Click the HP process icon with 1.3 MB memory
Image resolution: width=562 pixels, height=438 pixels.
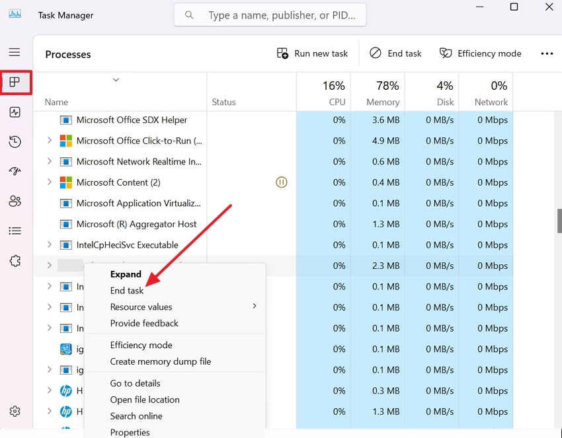point(66,412)
